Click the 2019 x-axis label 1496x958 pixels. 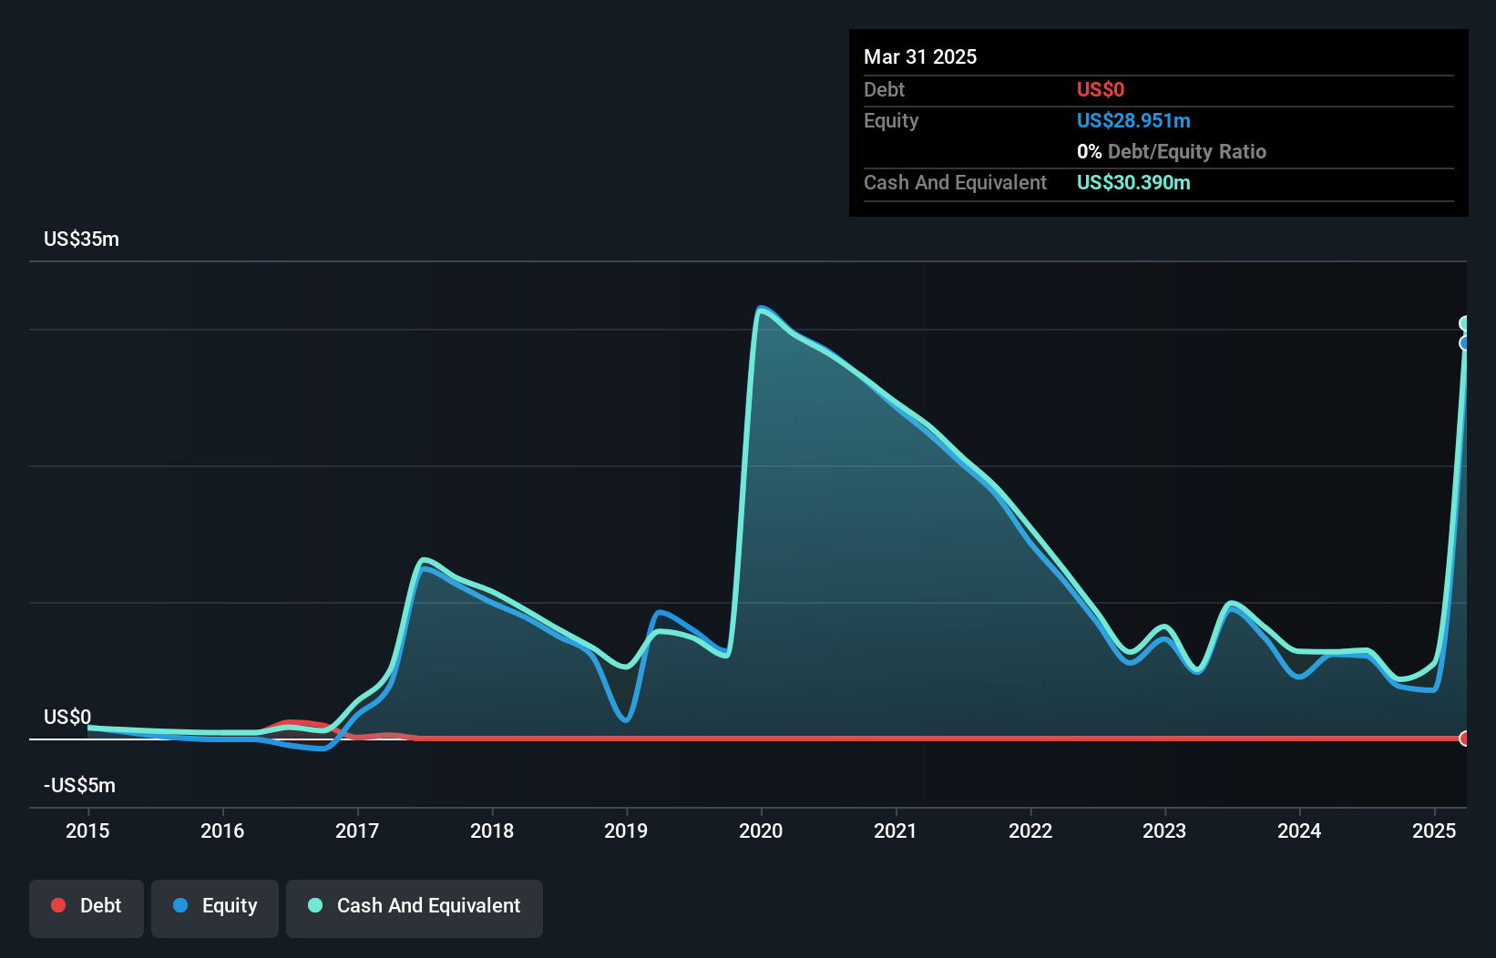point(626,831)
